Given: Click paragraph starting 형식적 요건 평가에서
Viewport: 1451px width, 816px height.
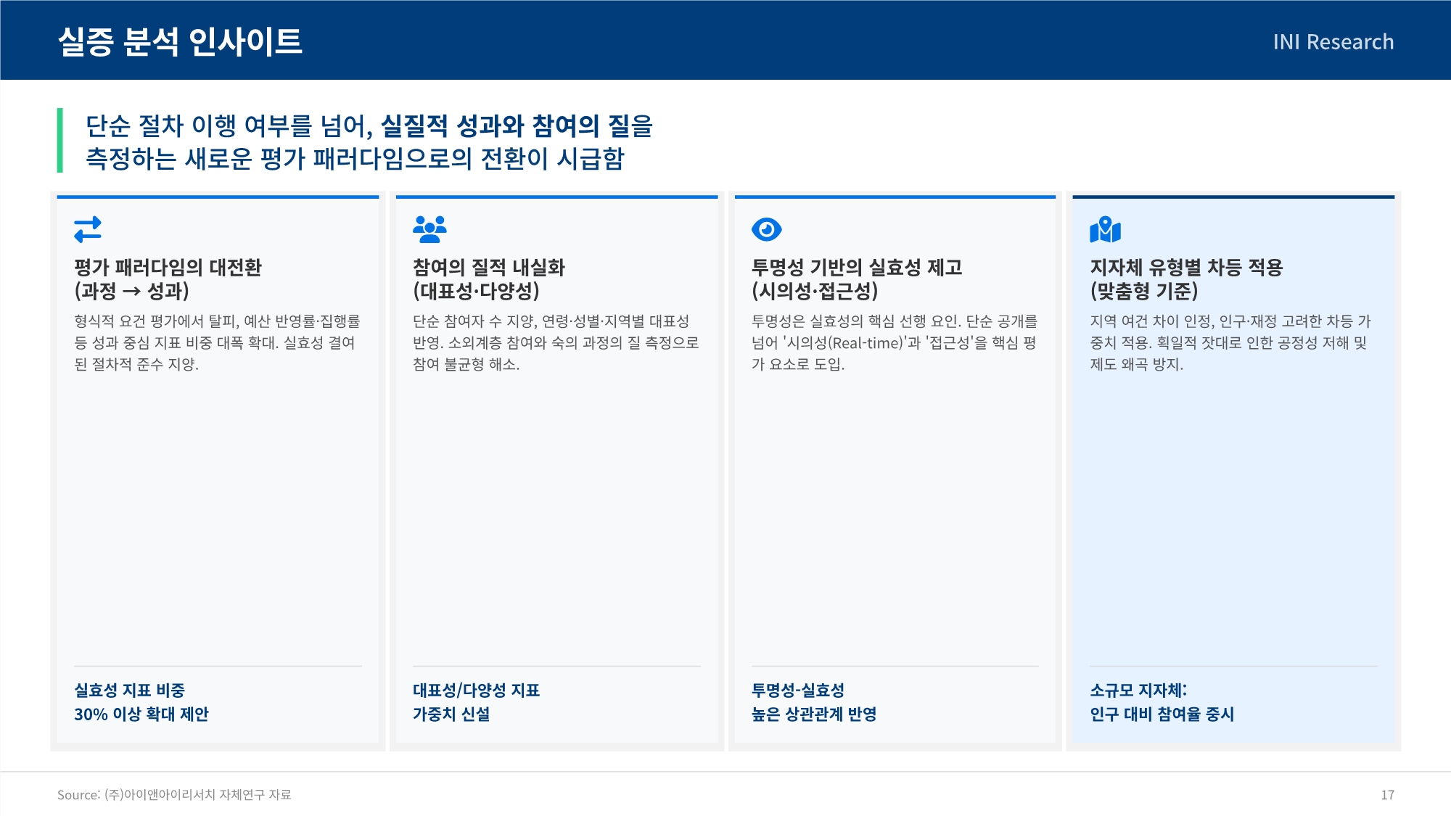Looking at the screenshot, I should 217,342.
